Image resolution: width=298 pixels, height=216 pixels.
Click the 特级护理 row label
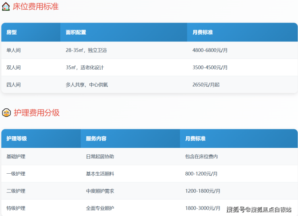(x=16, y=208)
